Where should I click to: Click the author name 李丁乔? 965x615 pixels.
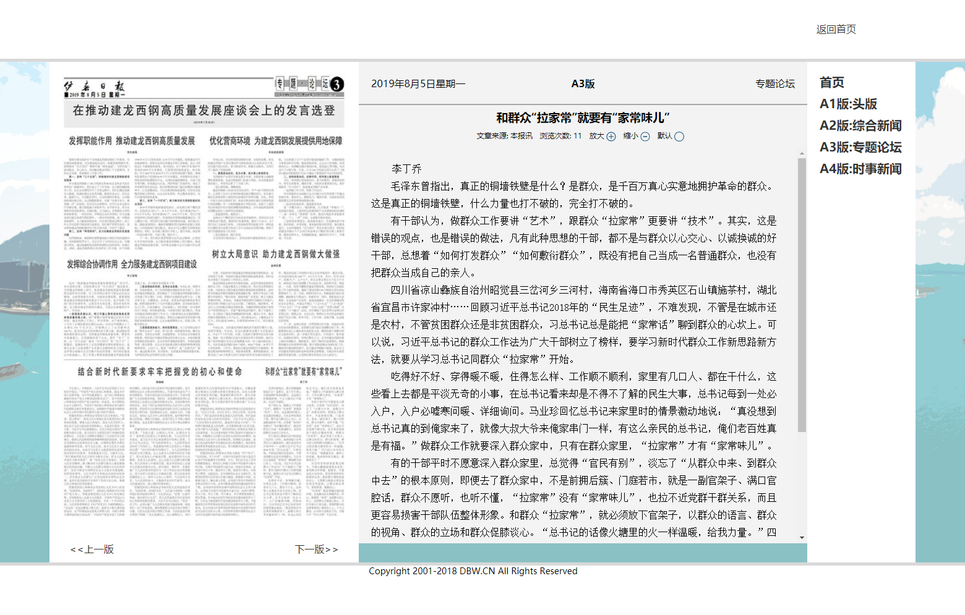coord(406,169)
